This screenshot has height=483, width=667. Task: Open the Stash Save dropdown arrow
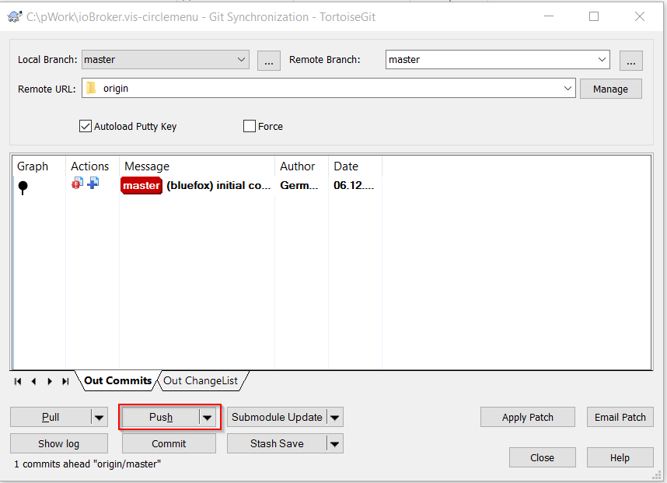point(335,444)
